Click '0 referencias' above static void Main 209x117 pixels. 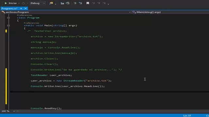tap(31, 23)
